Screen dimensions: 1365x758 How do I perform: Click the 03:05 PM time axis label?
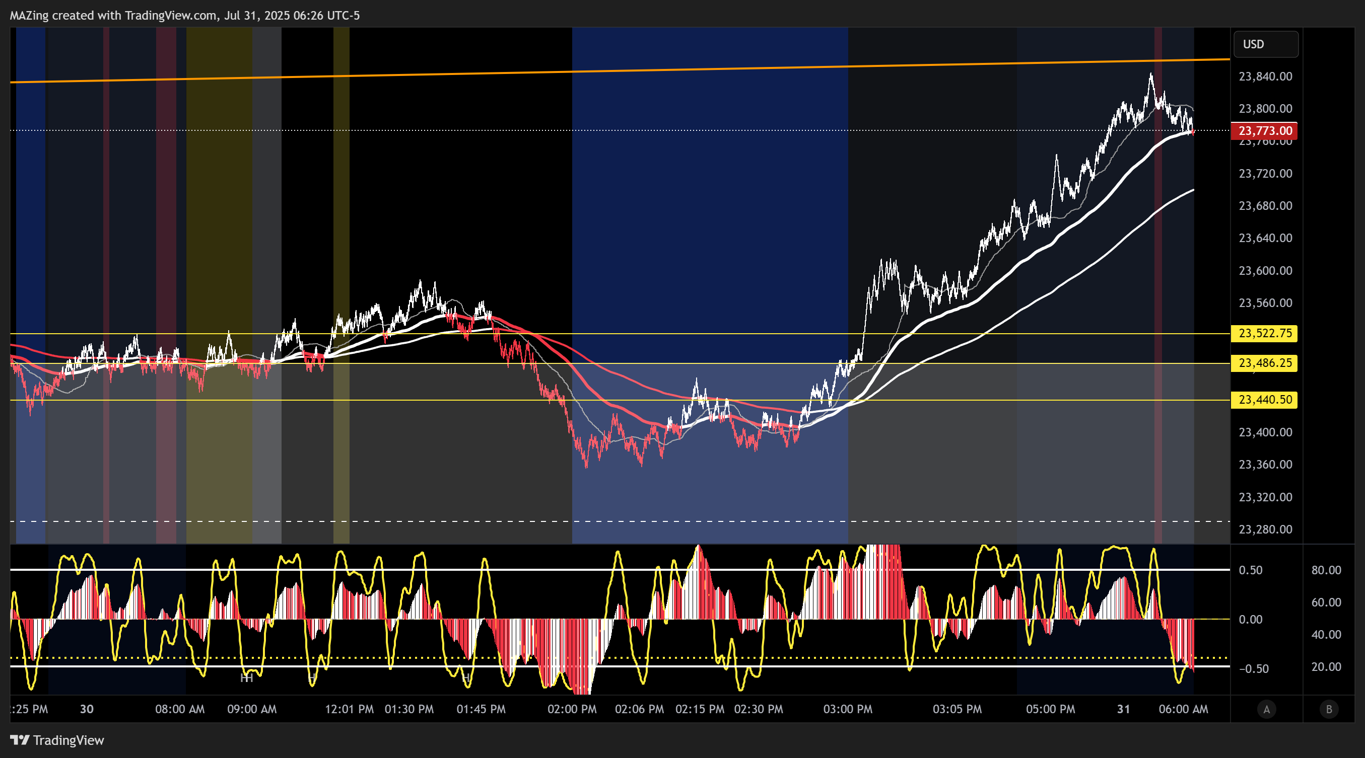958,709
